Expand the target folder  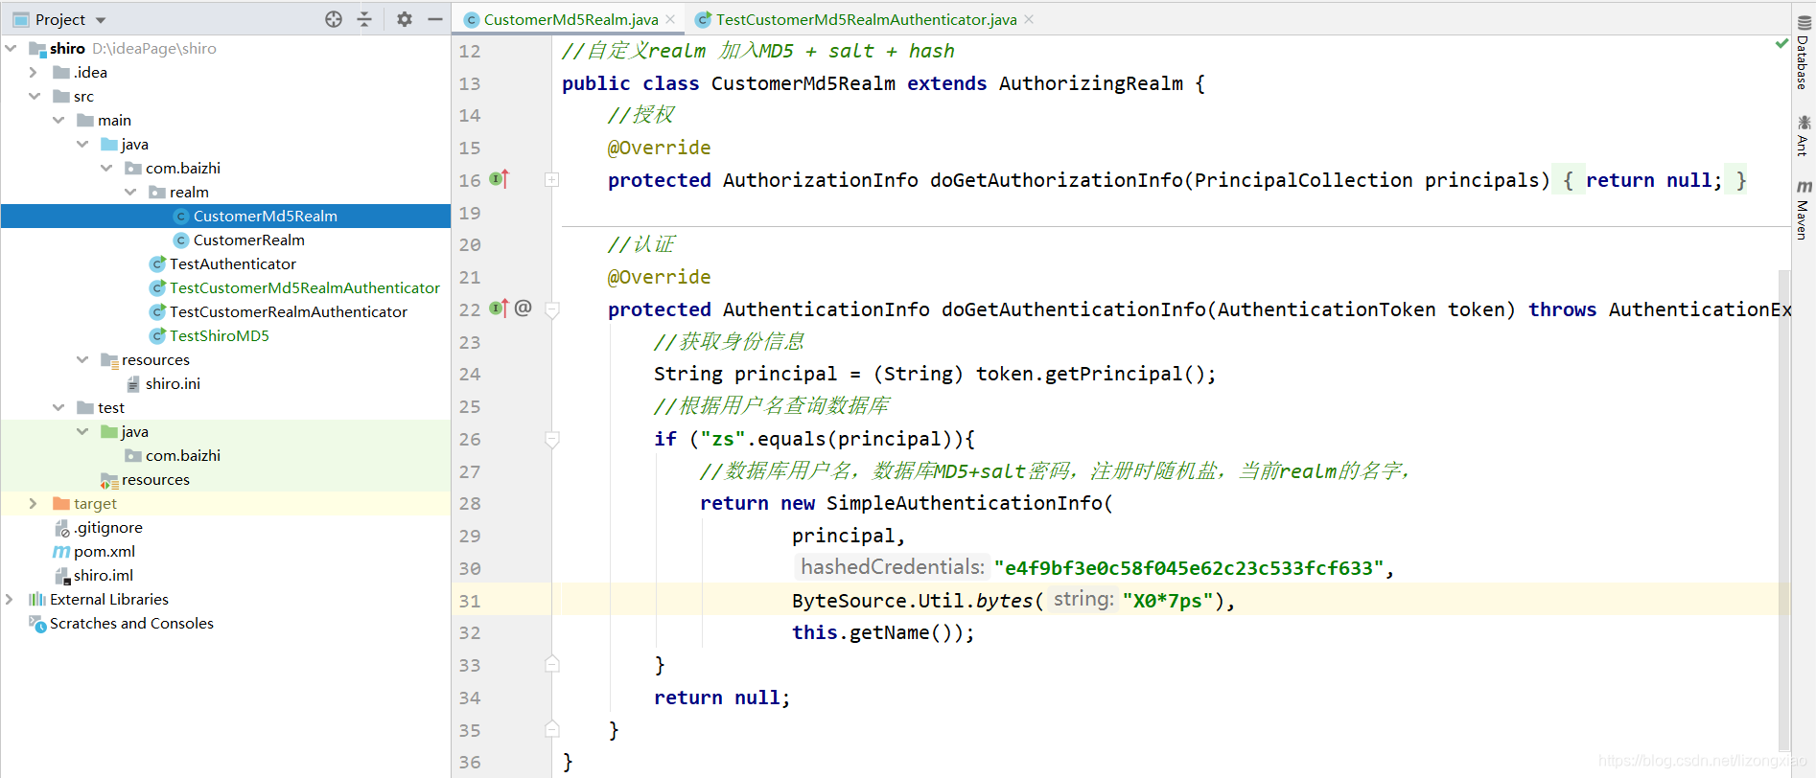(x=34, y=503)
